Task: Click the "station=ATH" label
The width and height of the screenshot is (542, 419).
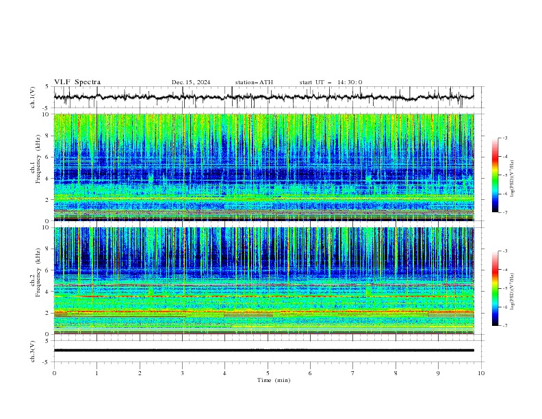Action: tap(254, 82)
